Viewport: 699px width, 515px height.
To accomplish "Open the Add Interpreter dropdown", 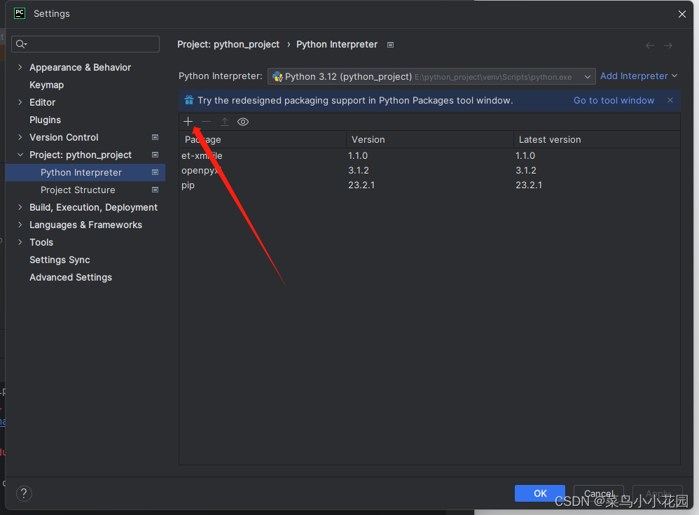I will (x=638, y=76).
